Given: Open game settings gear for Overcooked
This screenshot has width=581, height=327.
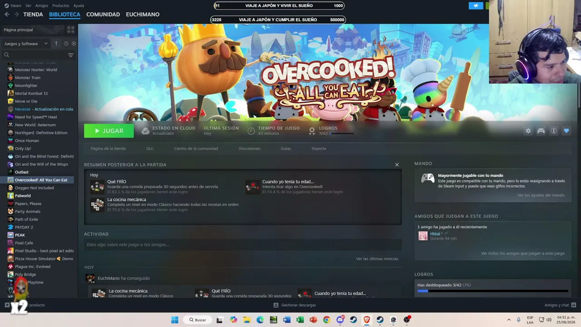Looking at the screenshot, I should 528,131.
